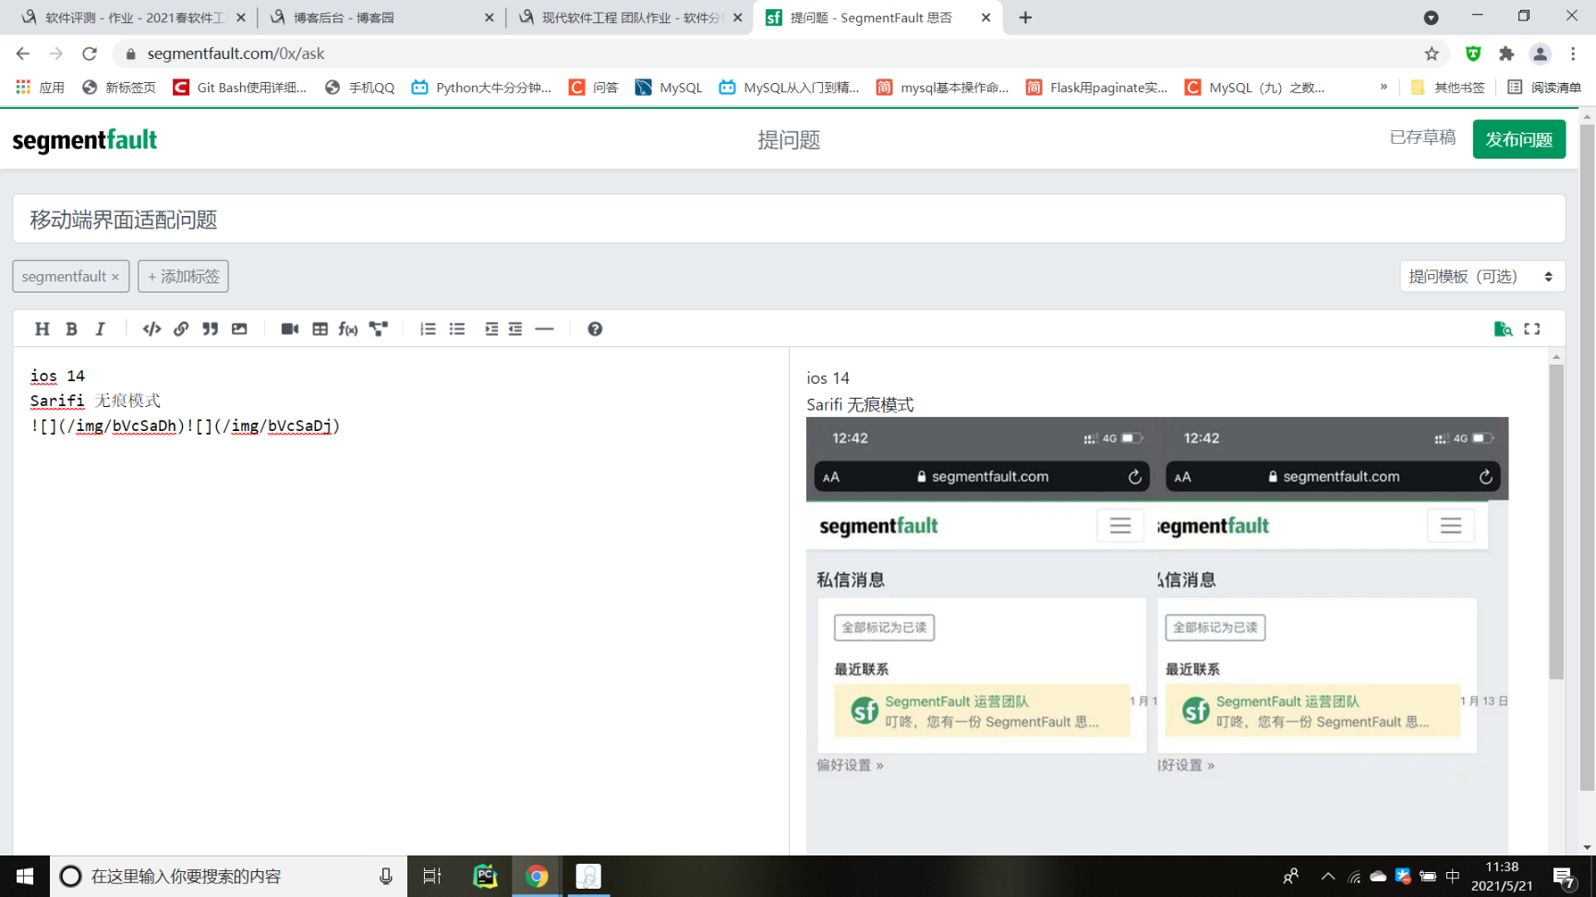This screenshot has width=1596, height=897.
Task: Open the preview pane with the document-search icon
Action: pyautogui.click(x=1503, y=329)
